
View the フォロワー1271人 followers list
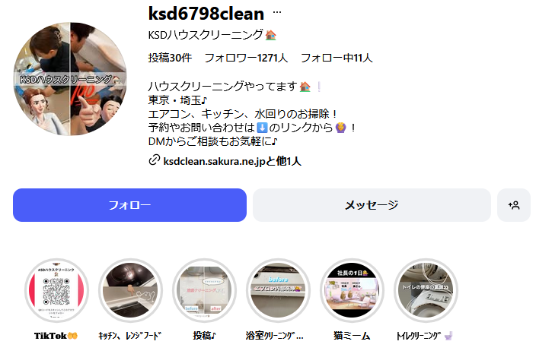coord(246,58)
